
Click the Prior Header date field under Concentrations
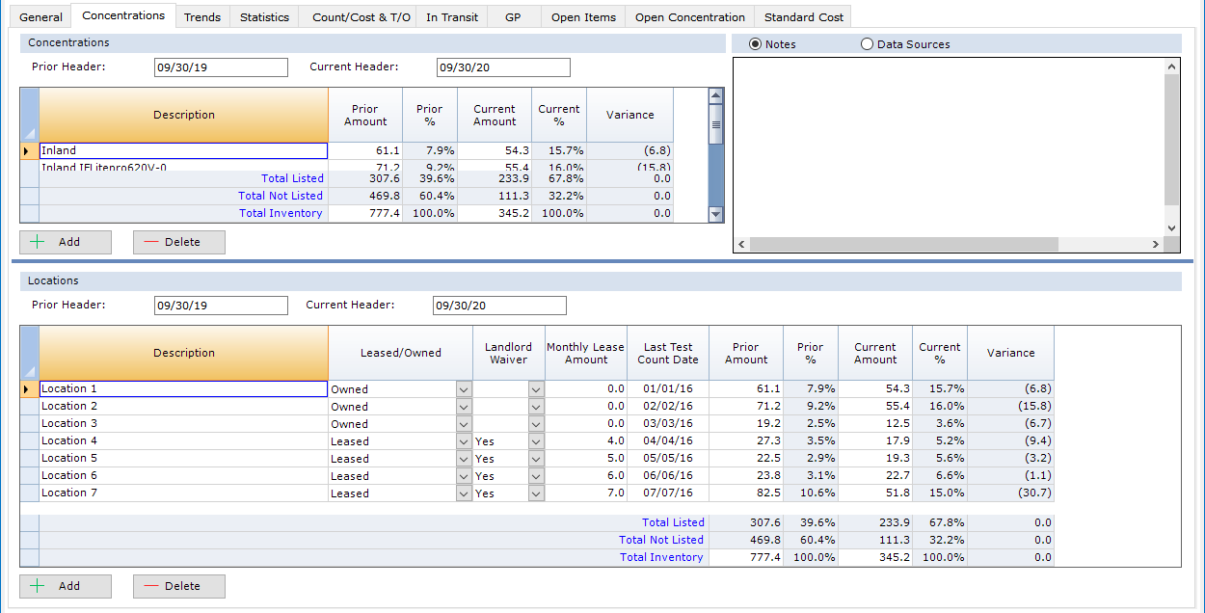pyautogui.click(x=220, y=67)
